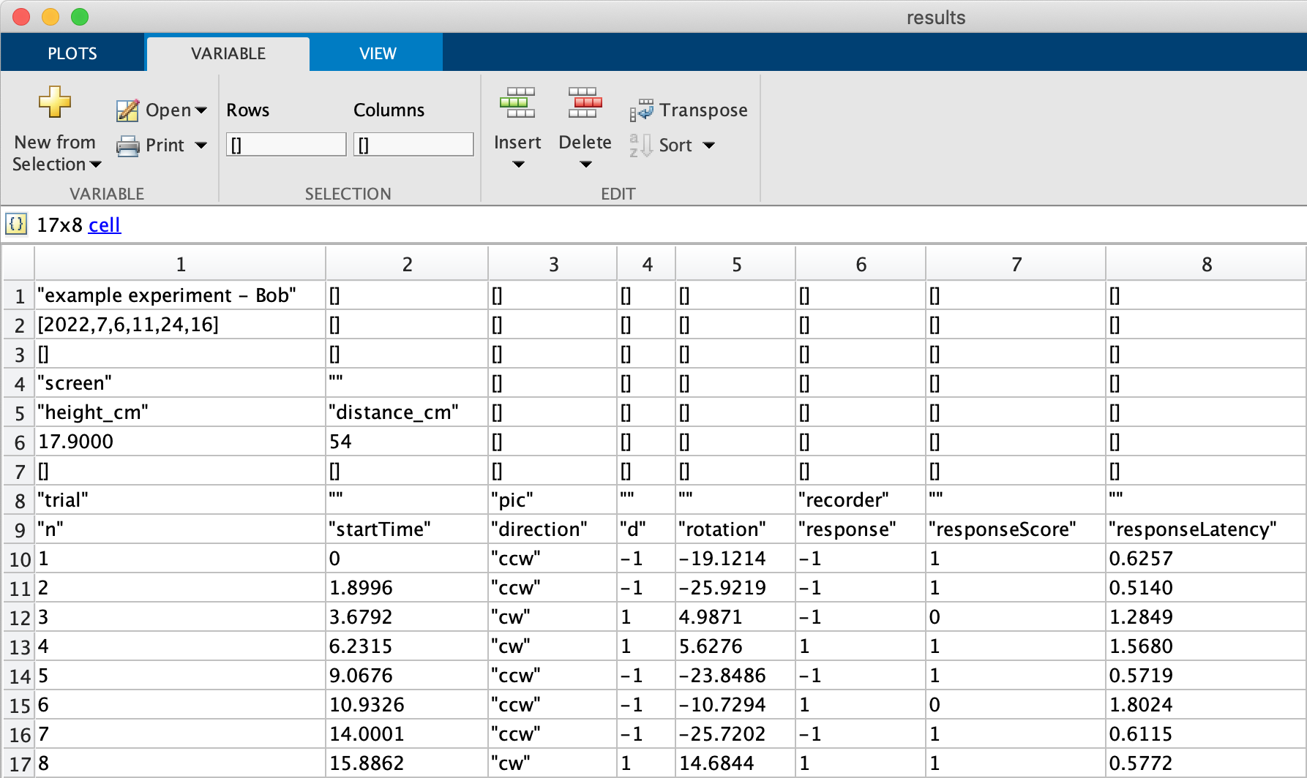This screenshot has height=778, width=1307.
Task: Open the blue cell class link
Action: tap(105, 225)
